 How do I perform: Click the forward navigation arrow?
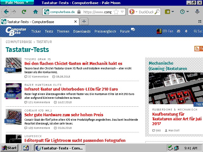coord(14,12)
